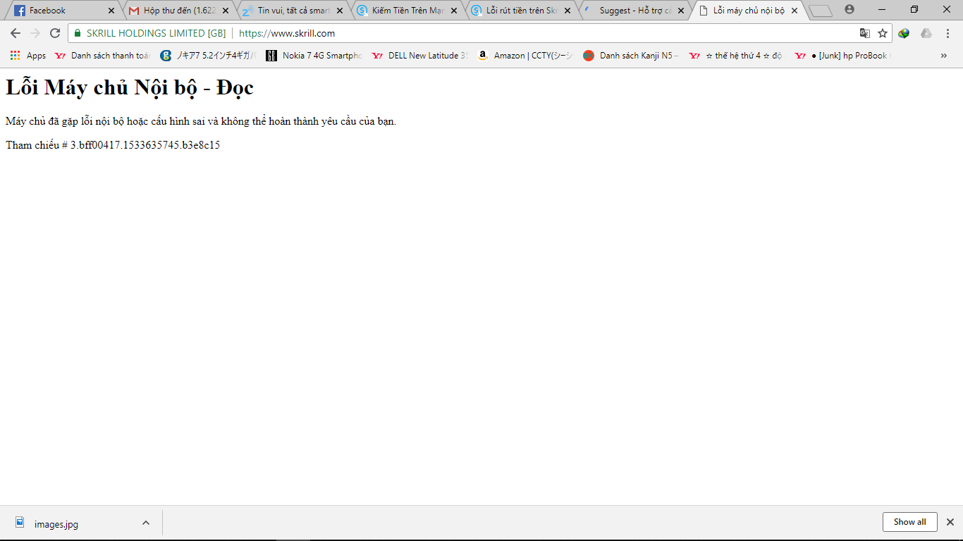Open the Amazon | CCTY bookmark

pyautogui.click(x=526, y=56)
